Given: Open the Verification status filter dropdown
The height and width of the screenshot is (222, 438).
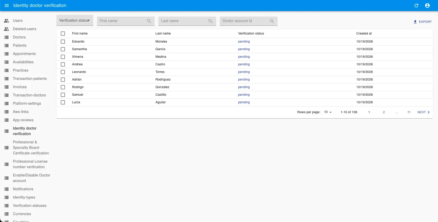Looking at the screenshot, I should pyautogui.click(x=75, y=20).
